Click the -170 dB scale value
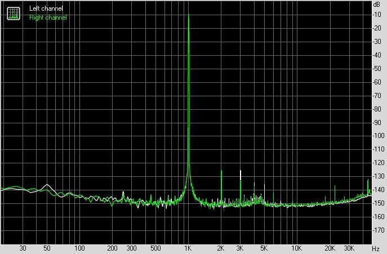The height and width of the screenshot is (254, 387). [379, 230]
